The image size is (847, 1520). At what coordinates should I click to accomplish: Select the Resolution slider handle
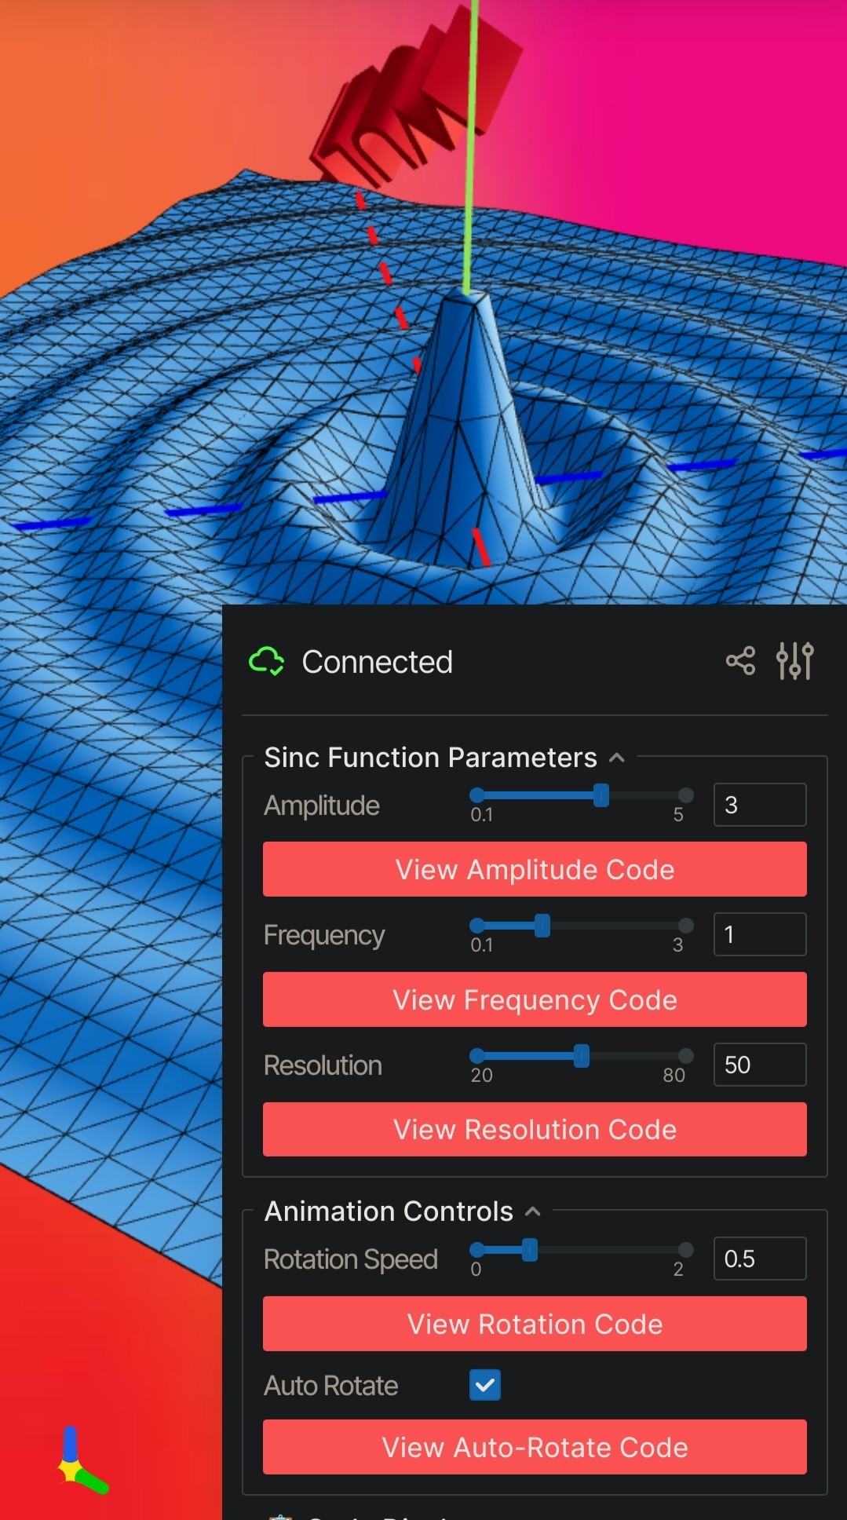582,1056
